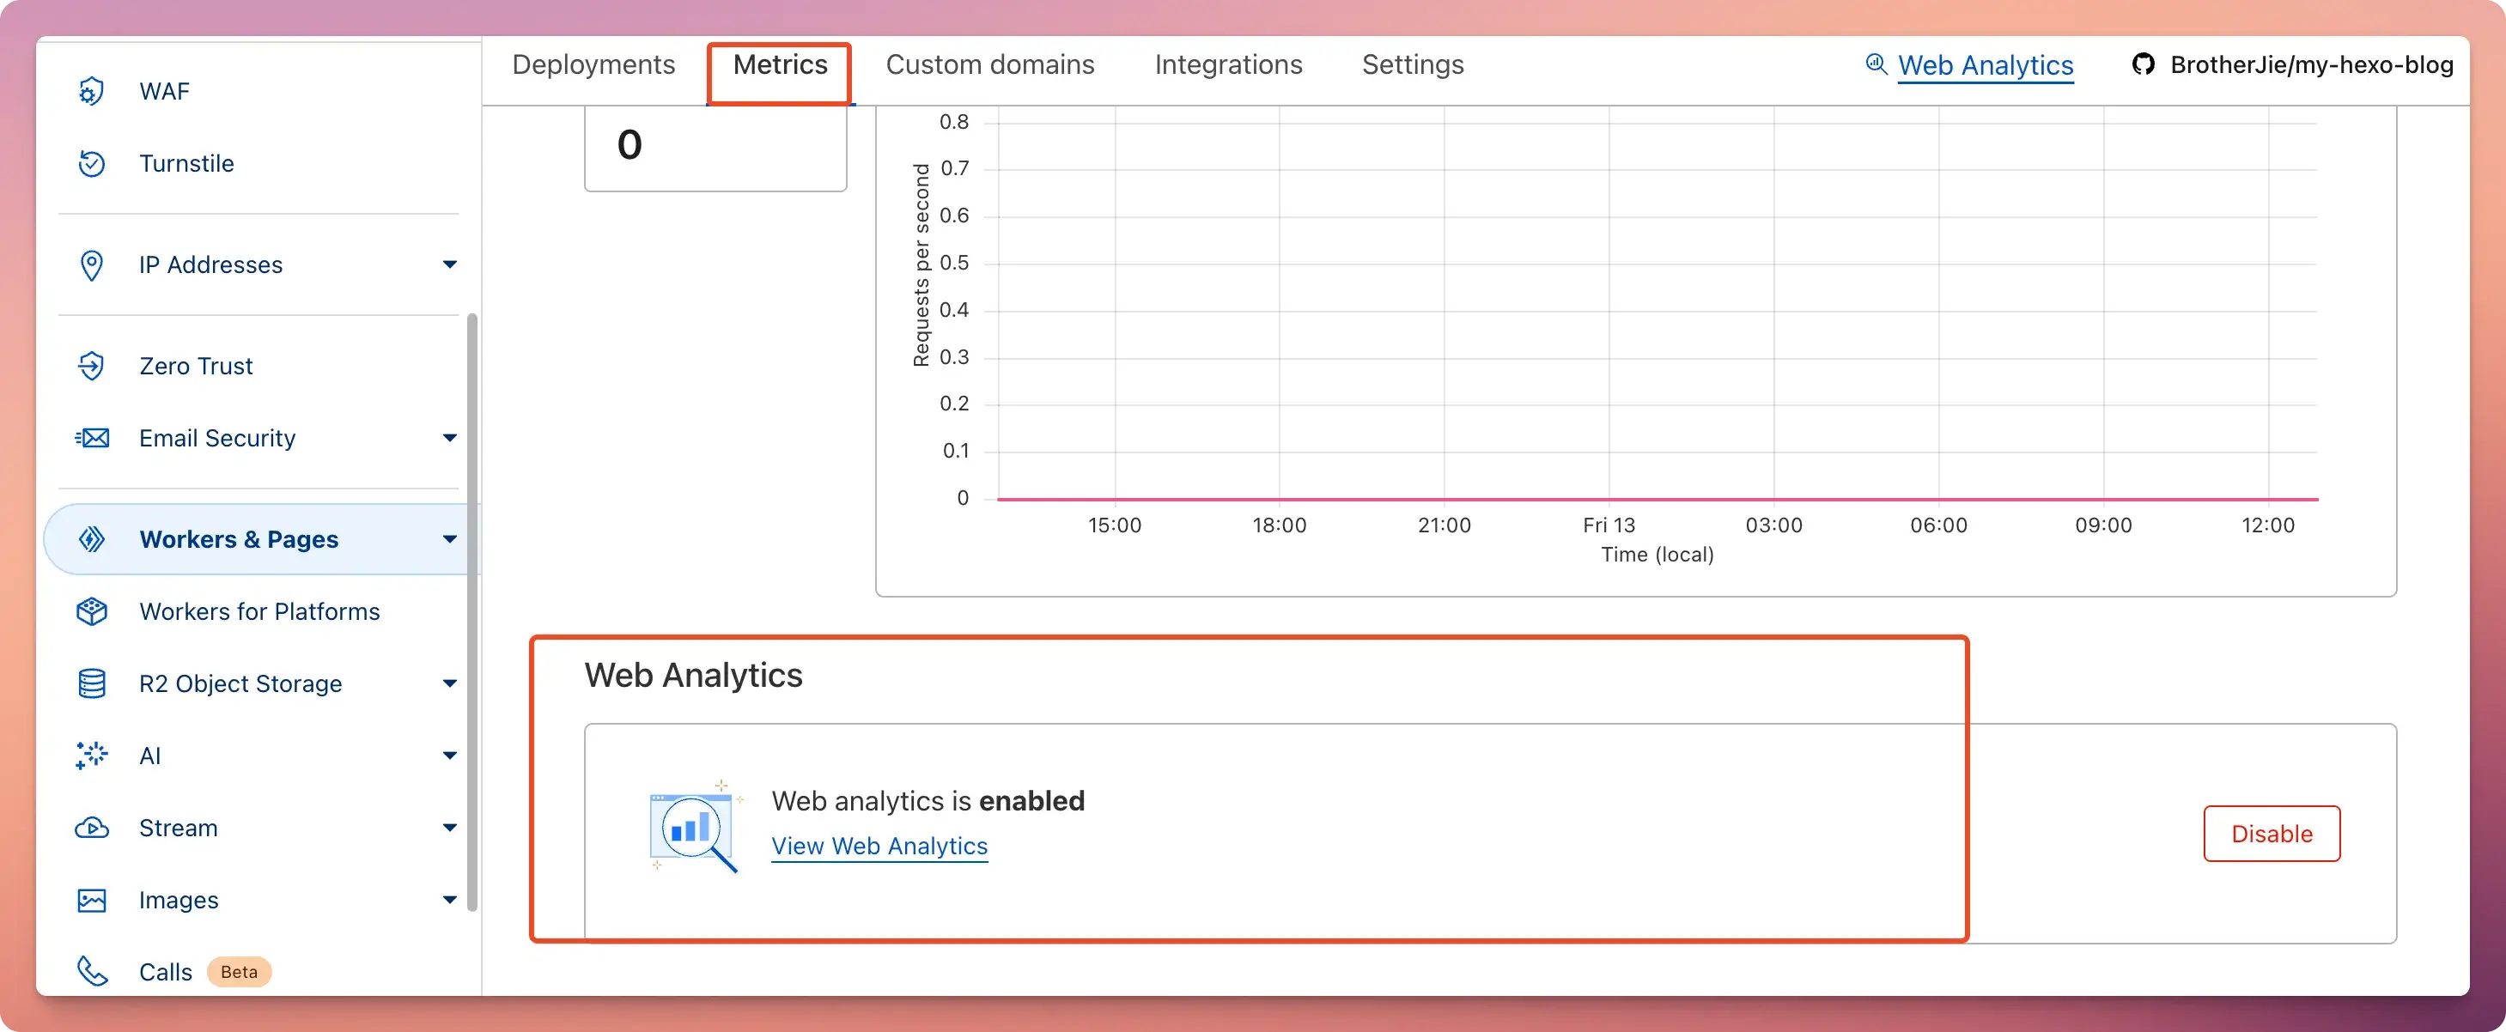Click the "Time (local)" axis label
This screenshot has width=2506, height=1032.
click(x=1657, y=555)
